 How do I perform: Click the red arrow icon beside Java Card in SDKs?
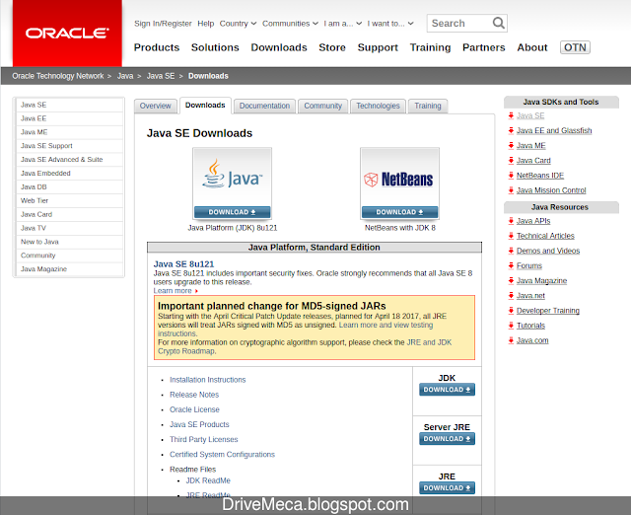(511, 160)
